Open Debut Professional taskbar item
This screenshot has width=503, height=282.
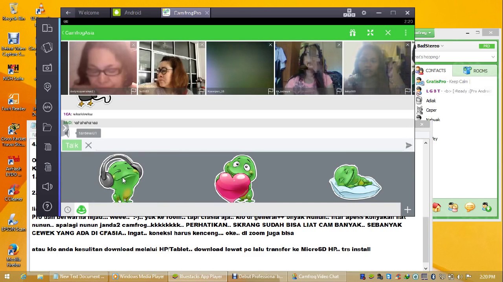(258, 277)
